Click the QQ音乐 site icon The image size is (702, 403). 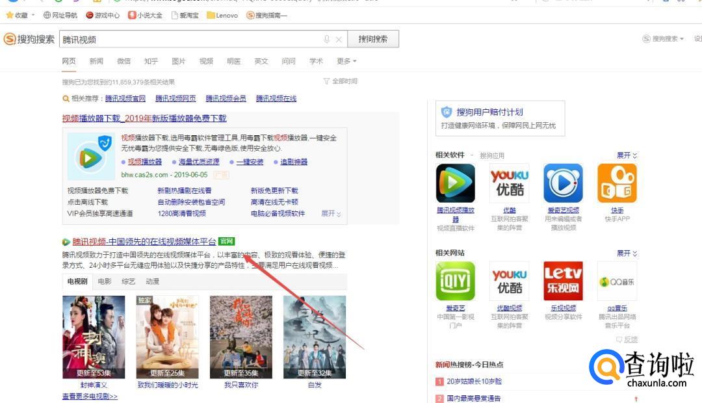617,281
